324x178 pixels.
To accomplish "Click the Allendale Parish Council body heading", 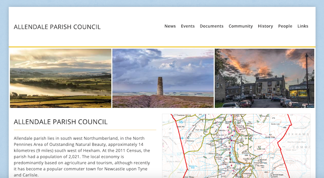I will pyautogui.click(x=61, y=121).
